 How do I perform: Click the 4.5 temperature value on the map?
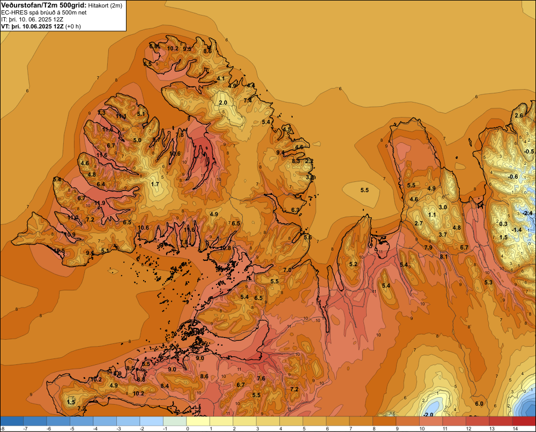287,129
